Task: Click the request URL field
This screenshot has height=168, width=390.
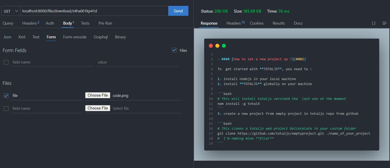Action: pos(94,11)
